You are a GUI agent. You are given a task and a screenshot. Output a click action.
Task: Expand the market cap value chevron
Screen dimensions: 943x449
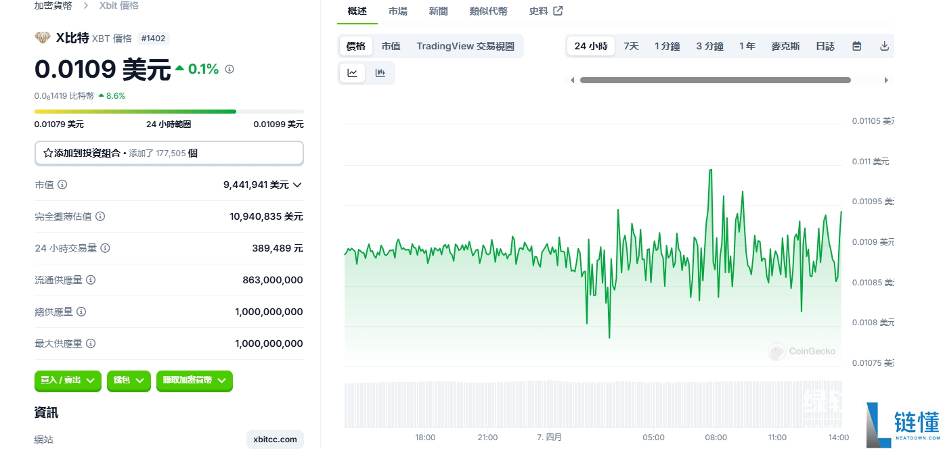tap(297, 185)
